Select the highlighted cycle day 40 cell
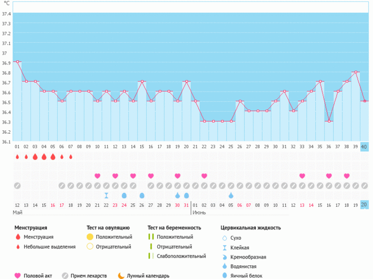 point(364,147)
